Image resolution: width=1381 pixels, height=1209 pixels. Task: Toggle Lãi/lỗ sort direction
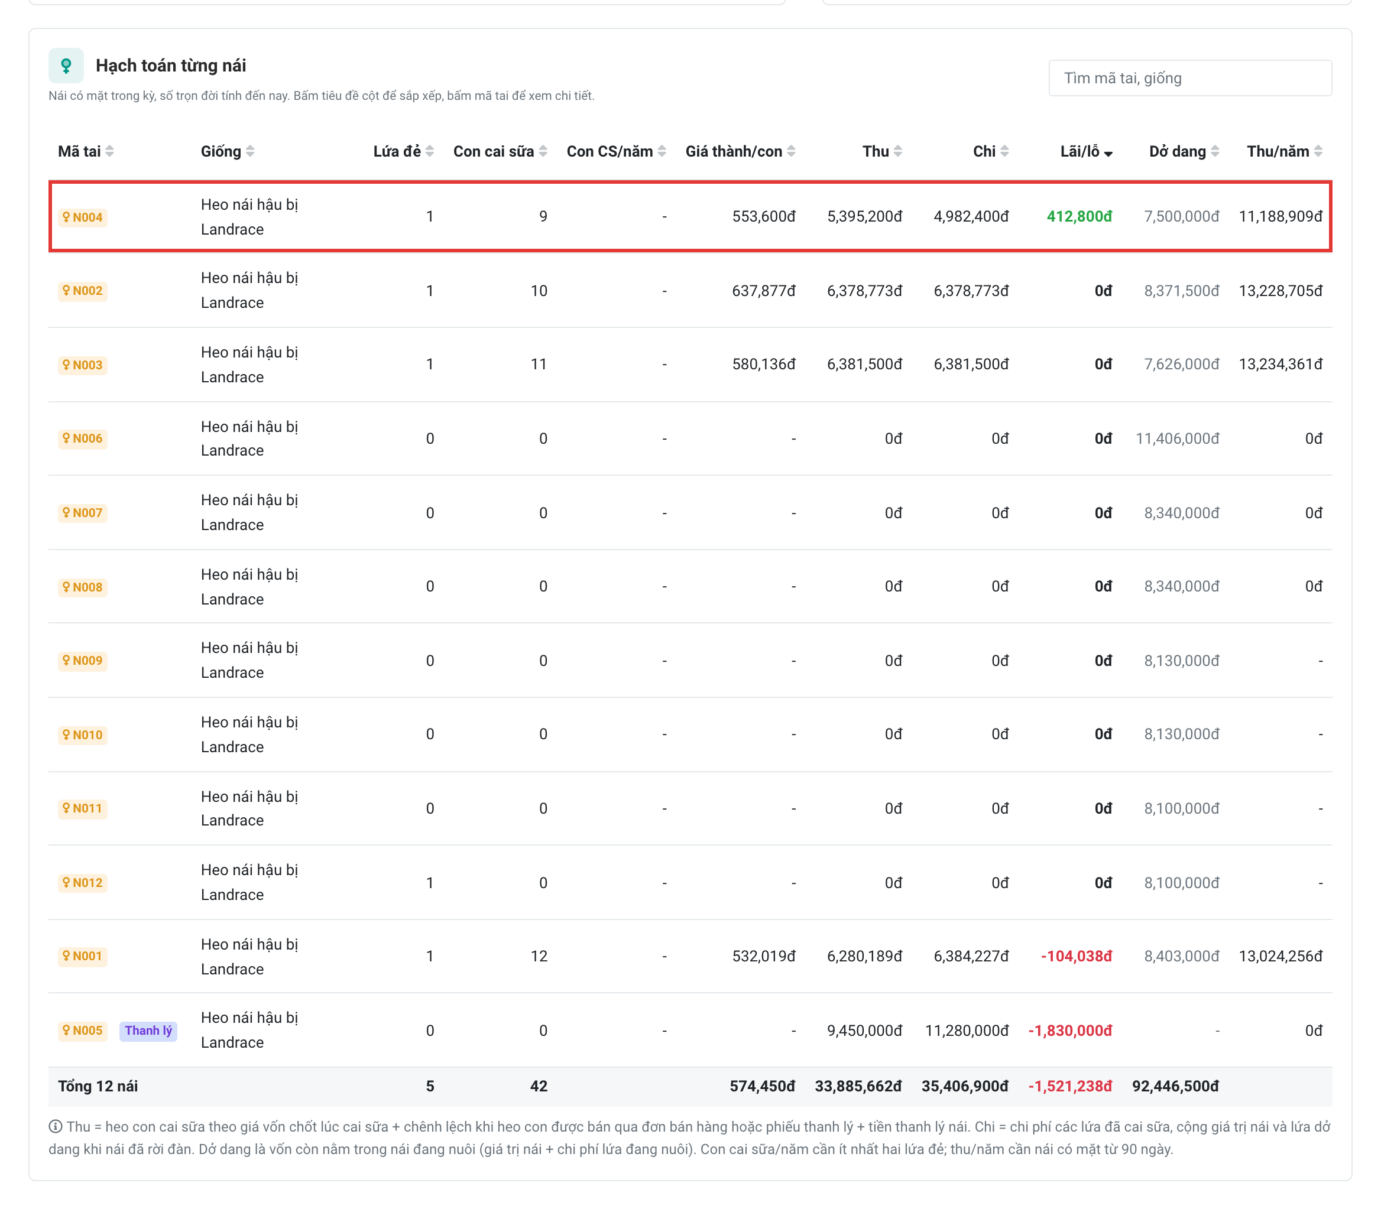[1086, 151]
